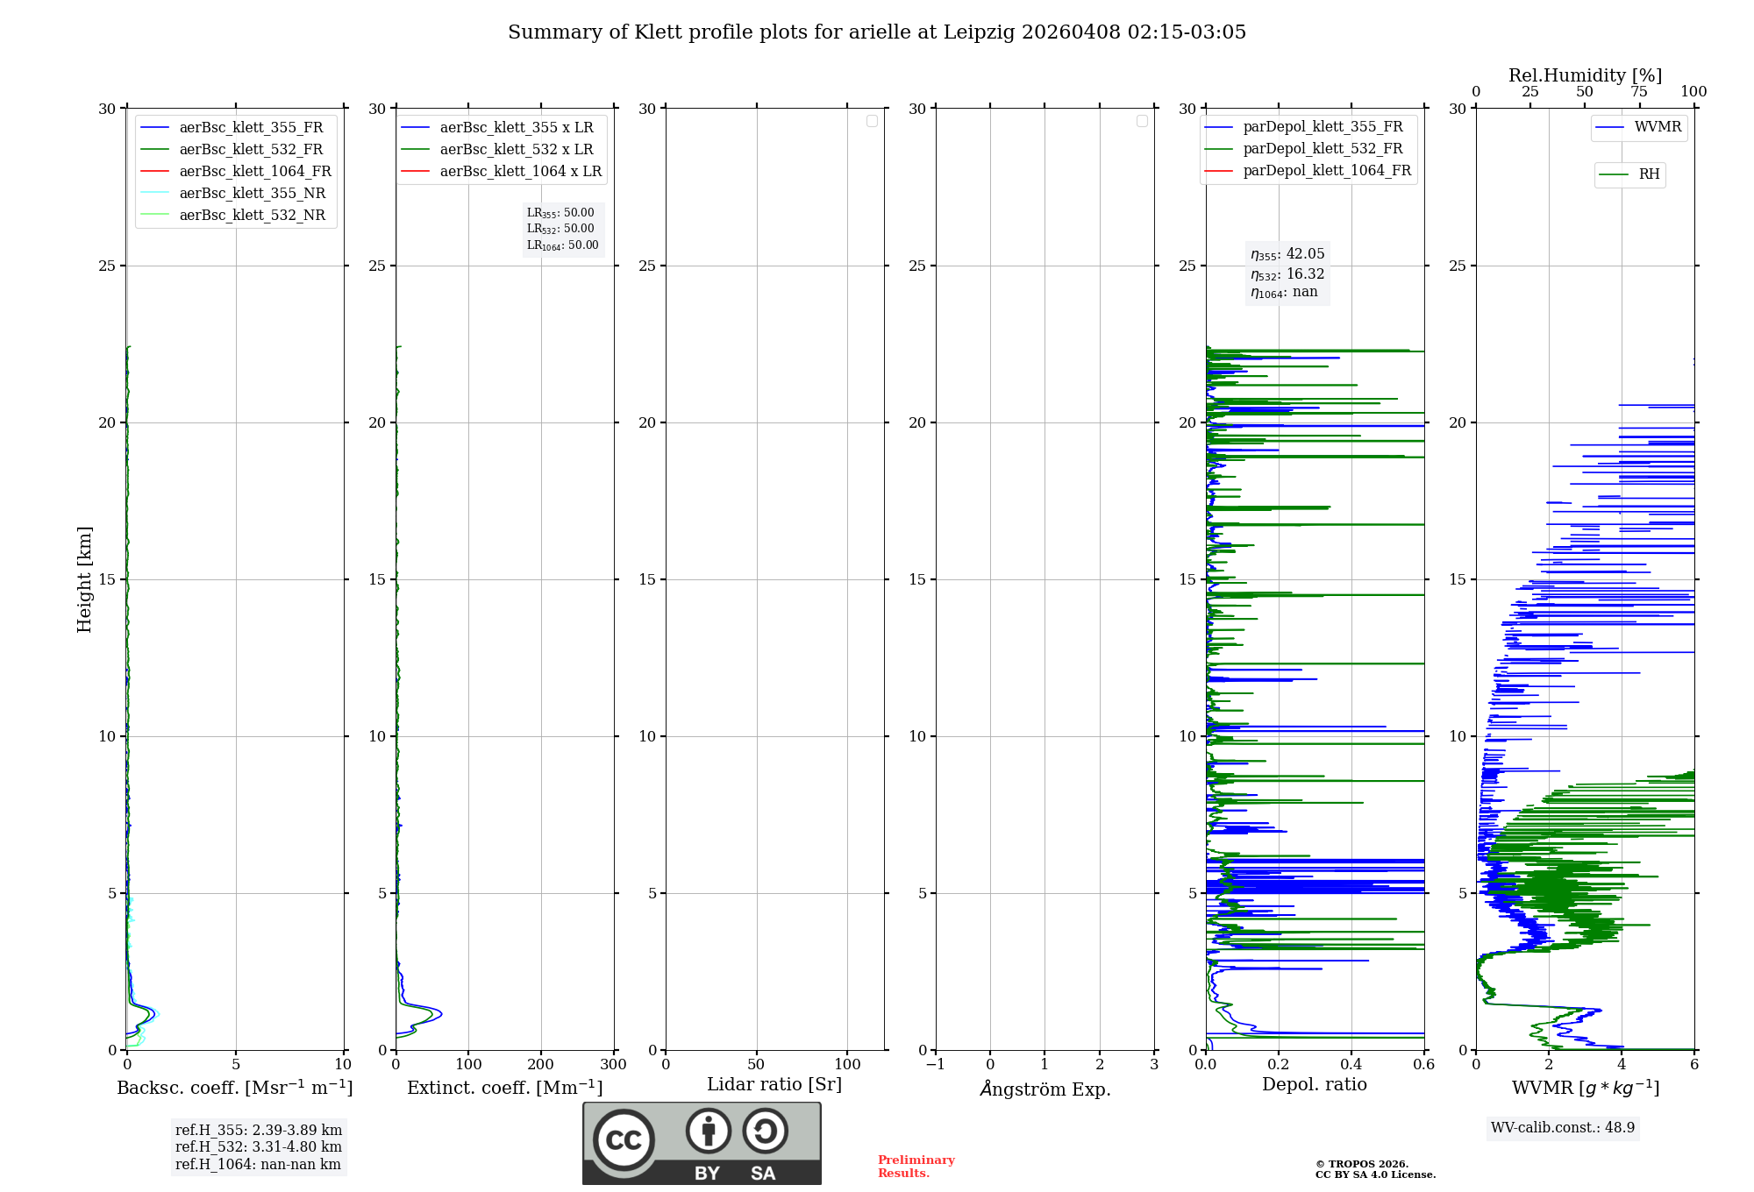Click the plot title Summary of Klett profile
The image size is (1754, 1192).
876,32
